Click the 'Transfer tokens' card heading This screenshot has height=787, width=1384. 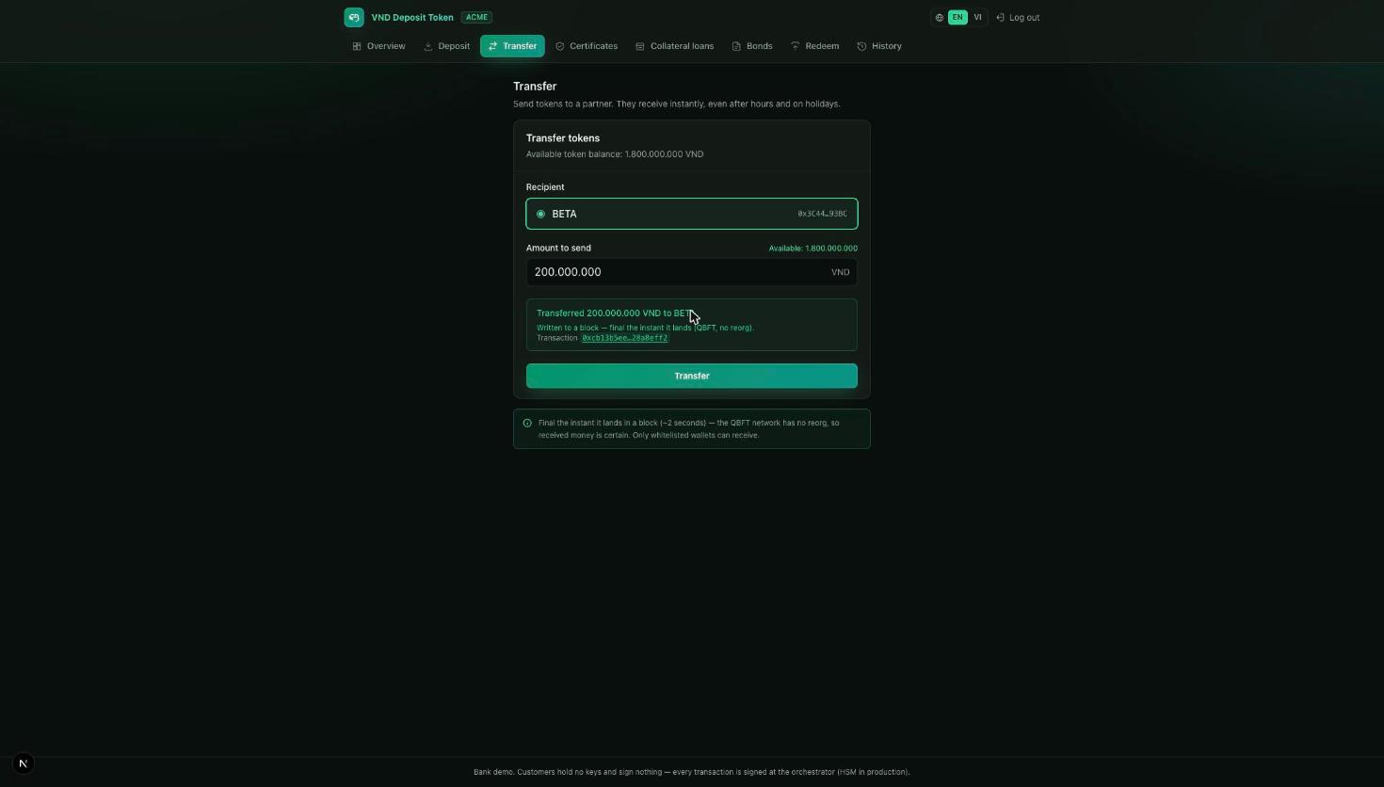(x=563, y=138)
